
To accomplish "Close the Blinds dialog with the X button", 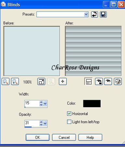I will (121, 5).
